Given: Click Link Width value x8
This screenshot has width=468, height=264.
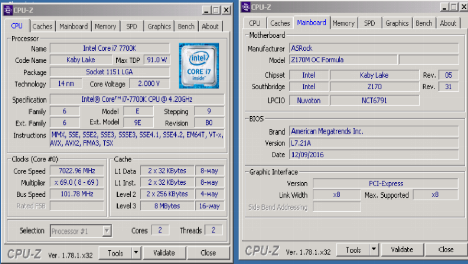Looking at the screenshot, I should pos(337,195).
